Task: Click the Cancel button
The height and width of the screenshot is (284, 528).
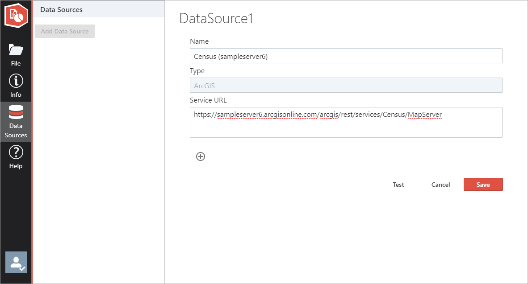Action: [x=440, y=184]
